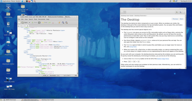Viewport: 192px width, 101px height.
Task: Open the Trash icon on the desktop
Action: point(8,24)
